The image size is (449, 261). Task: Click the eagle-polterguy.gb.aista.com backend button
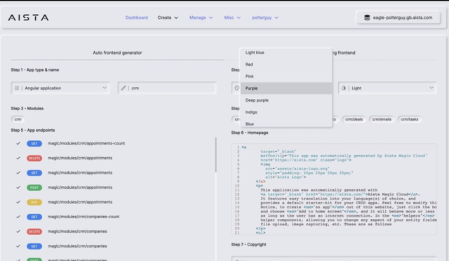click(398, 18)
